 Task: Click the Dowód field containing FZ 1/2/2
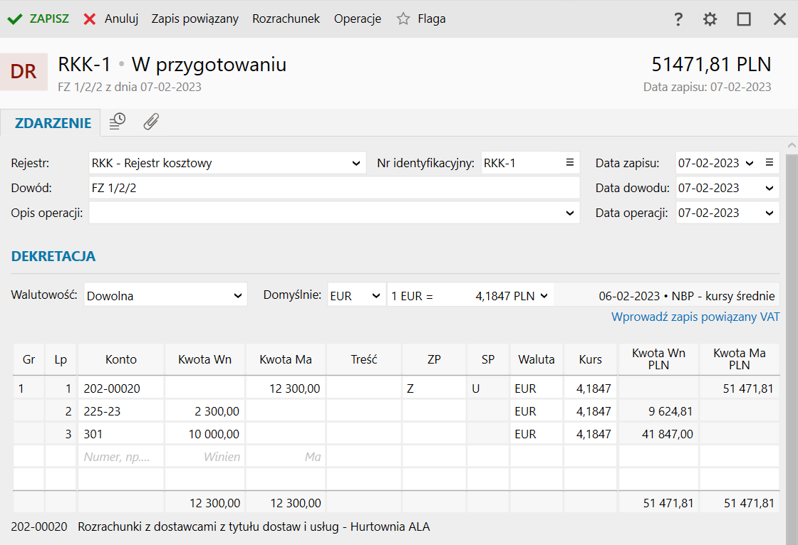click(334, 188)
